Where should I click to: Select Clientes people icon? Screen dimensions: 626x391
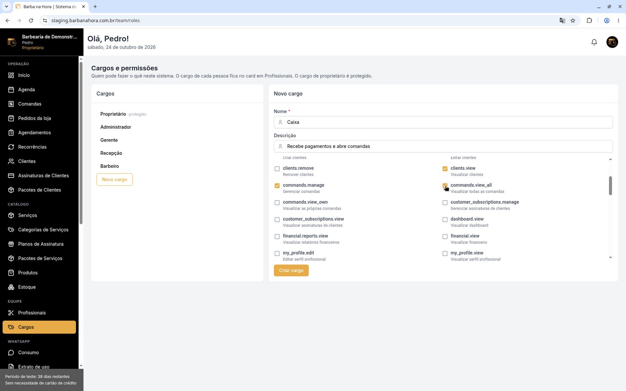pos(11,161)
